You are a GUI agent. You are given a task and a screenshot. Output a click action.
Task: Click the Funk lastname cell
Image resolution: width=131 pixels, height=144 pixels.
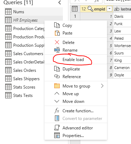(x=122, y=24)
